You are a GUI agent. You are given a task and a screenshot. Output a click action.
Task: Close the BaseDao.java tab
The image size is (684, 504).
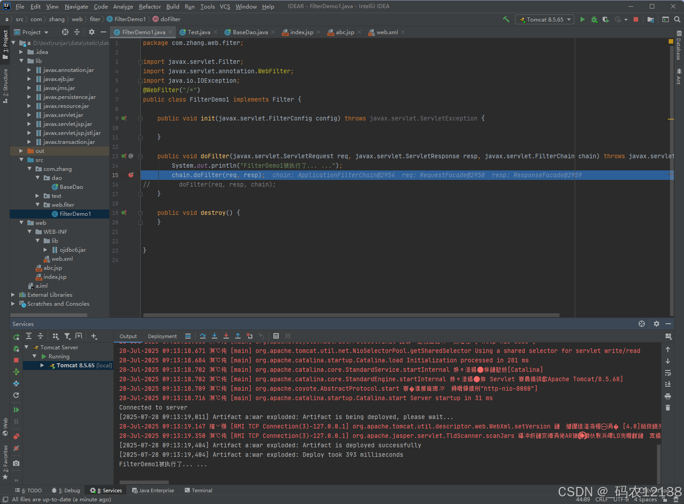point(273,32)
